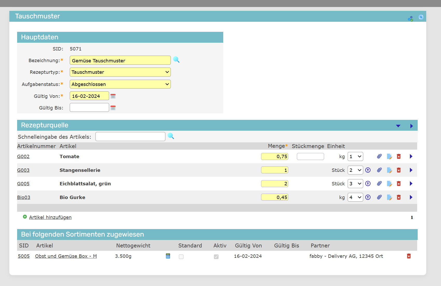Toggle the Standard checkbox for Sortiment 5005
This screenshot has width=441, height=286.
pyautogui.click(x=181, y=256)
